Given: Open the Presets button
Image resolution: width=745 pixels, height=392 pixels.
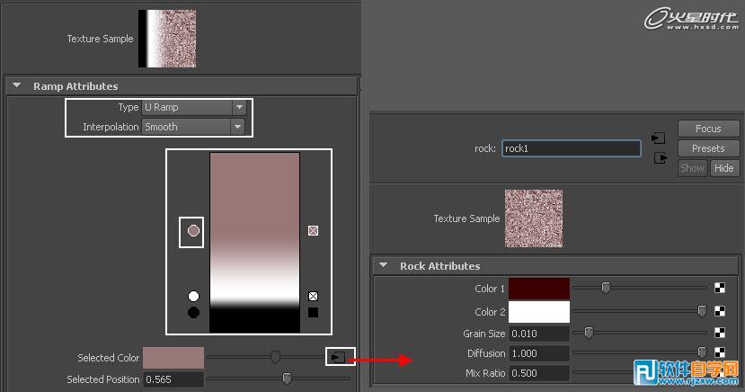Looking at the screenshot, I should 708,148.
